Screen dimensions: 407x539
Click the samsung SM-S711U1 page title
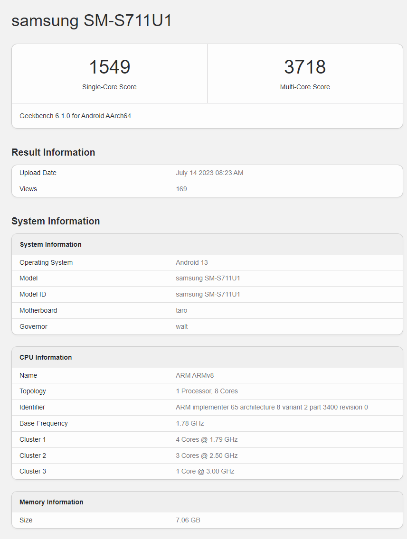pos(92,20)
